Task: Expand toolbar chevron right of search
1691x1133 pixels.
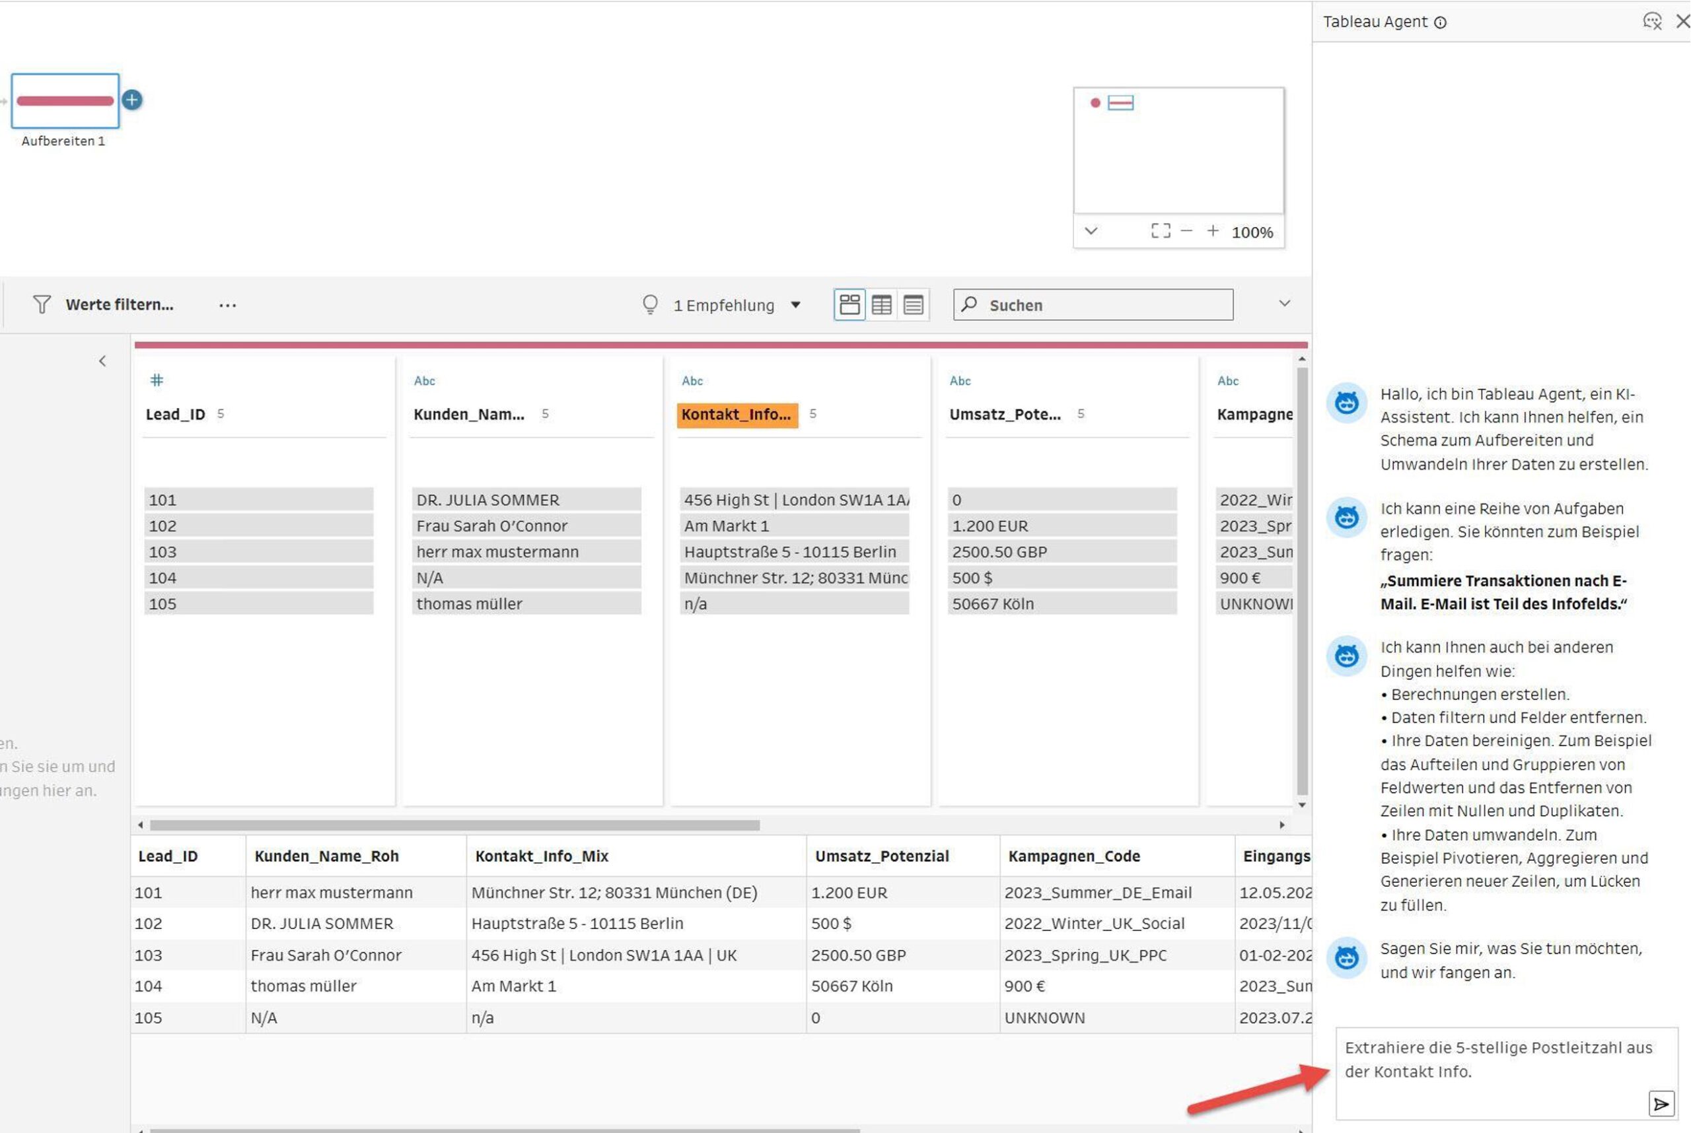Action: pos(1284,304)
